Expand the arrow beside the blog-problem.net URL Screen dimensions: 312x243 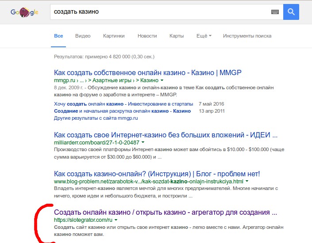click(247, 181)
